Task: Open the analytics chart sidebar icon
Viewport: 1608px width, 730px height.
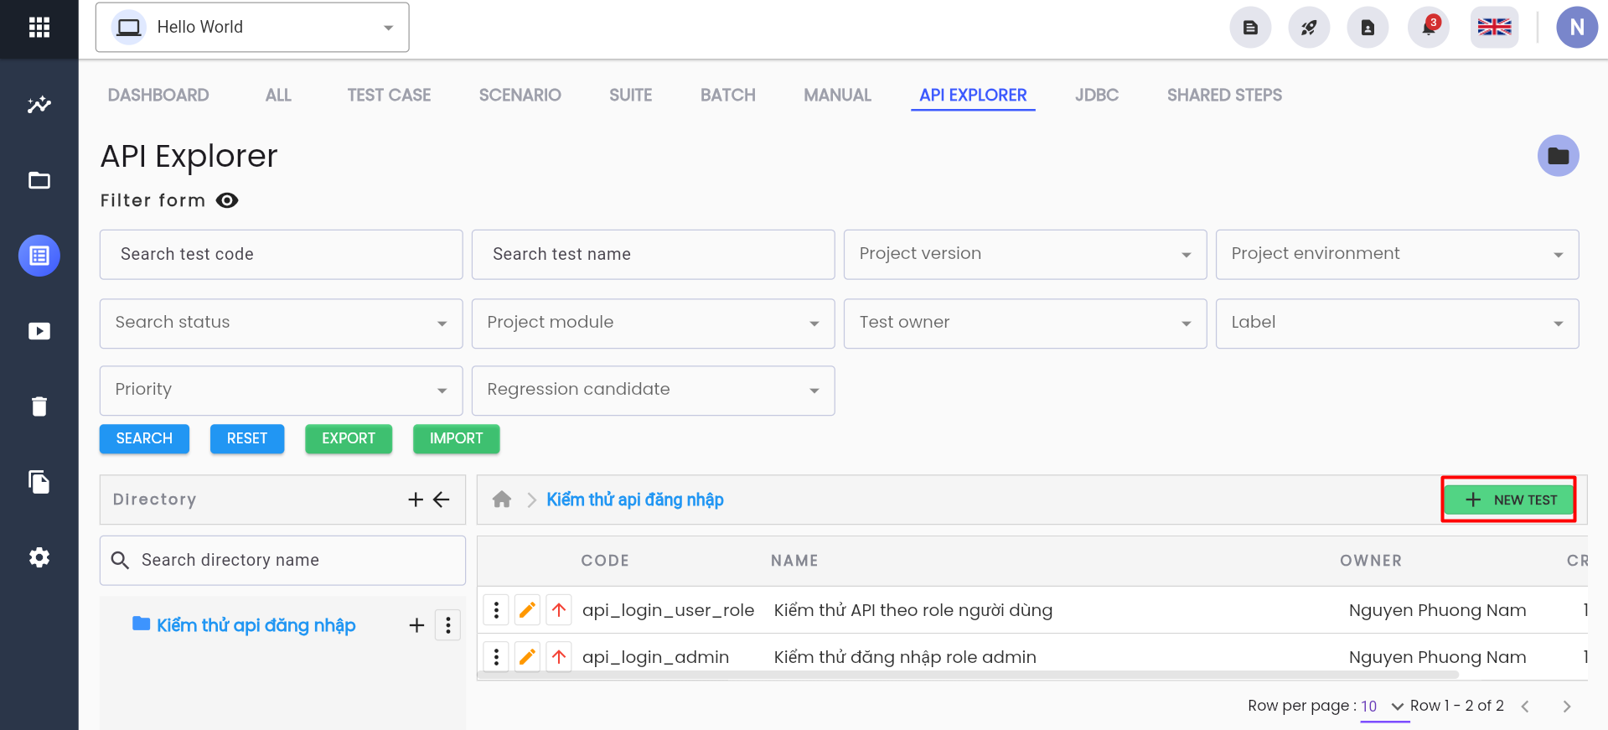Action: pos(39,105)
